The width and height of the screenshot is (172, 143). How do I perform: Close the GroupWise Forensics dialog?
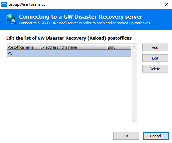pyautogui.click(x=167, y=4)
